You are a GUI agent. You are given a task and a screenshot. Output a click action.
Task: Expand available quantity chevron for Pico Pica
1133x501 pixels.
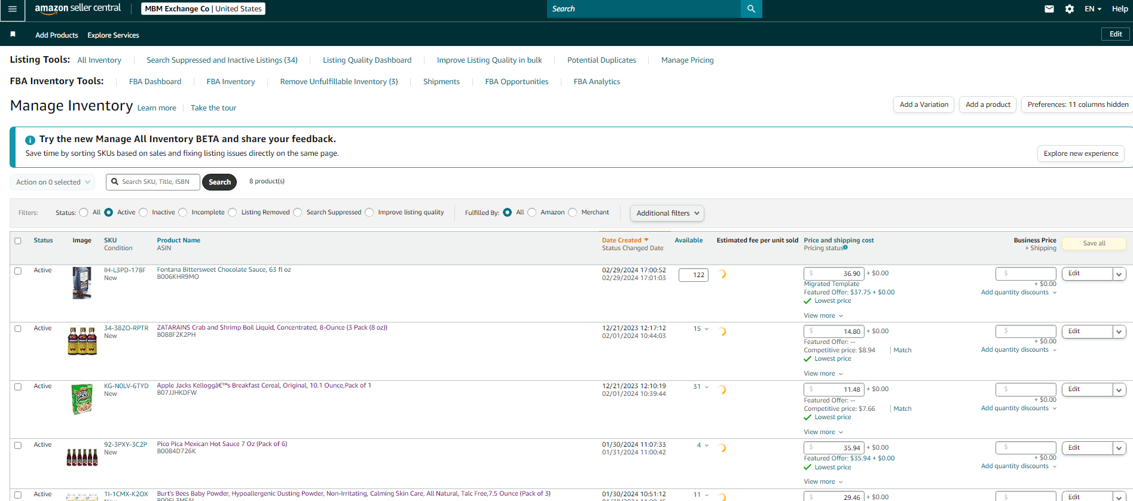point(707,445)
